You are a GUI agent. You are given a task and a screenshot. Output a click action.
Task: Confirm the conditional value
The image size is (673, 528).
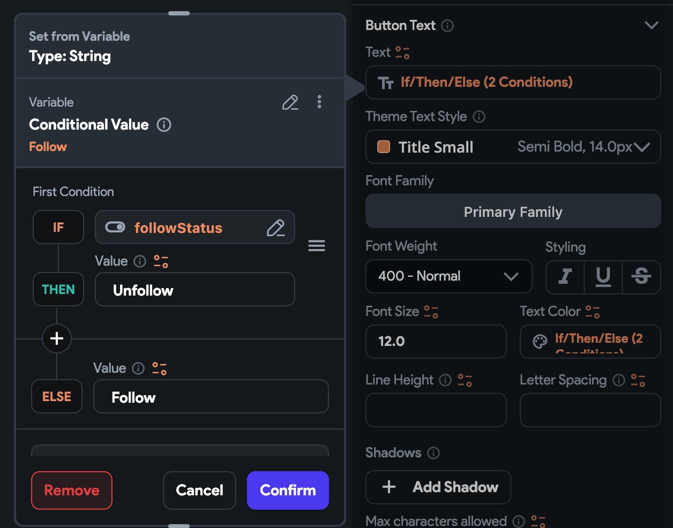288,491
